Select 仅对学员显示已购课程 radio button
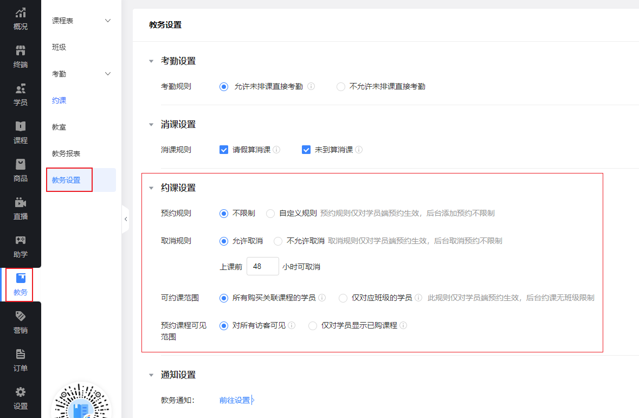This screenshot has width=639, height=418. pos(313,326)
